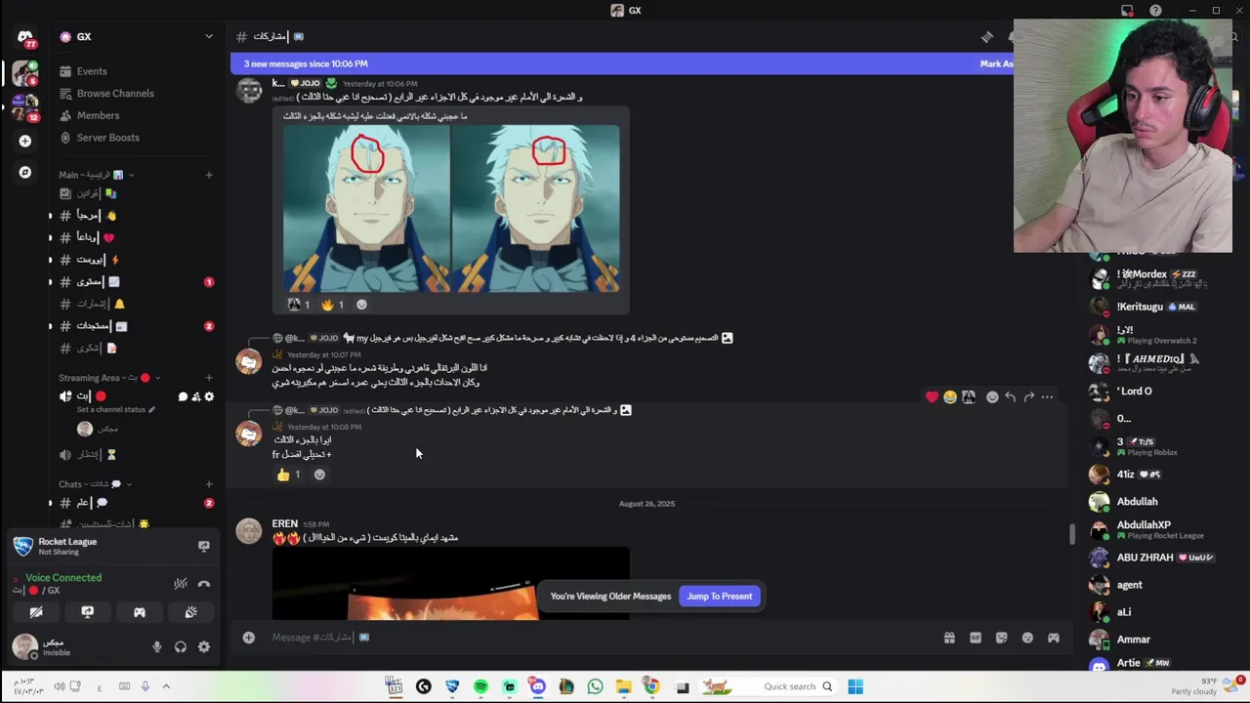Open the anime comparison image
This screenshot has width=1250, height=703.
[451, 208]
